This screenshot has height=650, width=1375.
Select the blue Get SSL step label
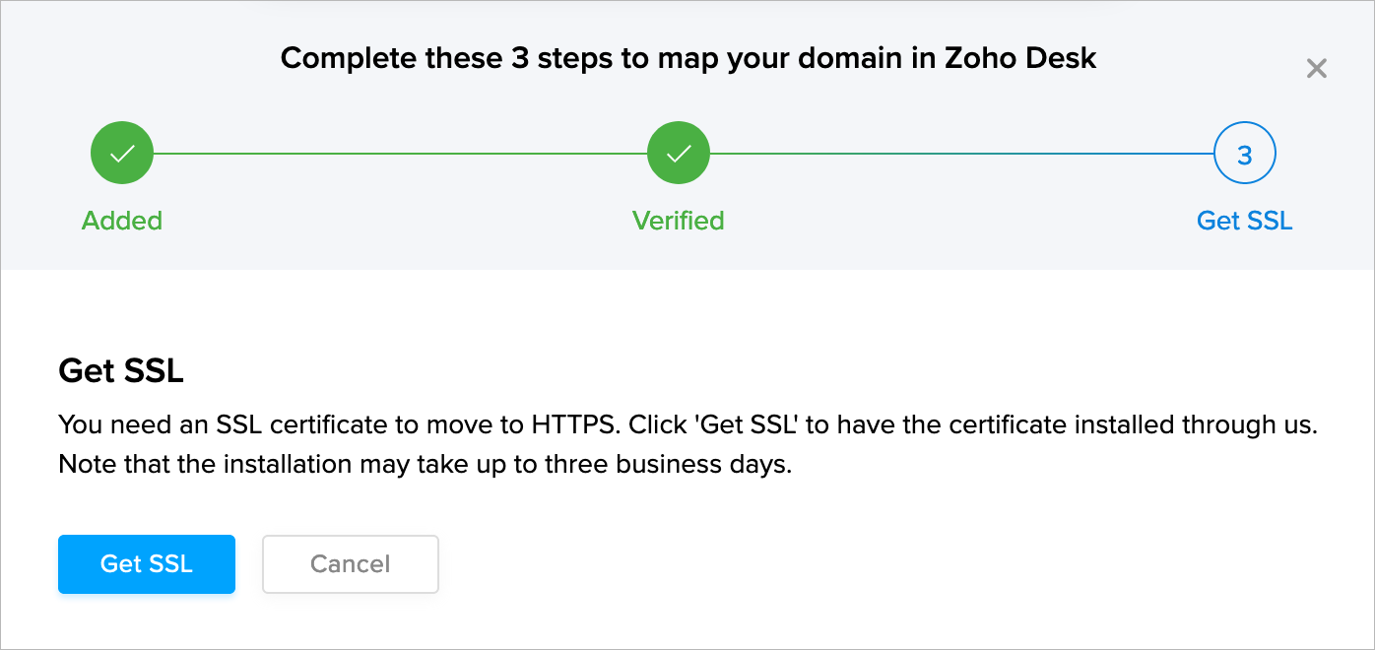tap(1245, 221)
